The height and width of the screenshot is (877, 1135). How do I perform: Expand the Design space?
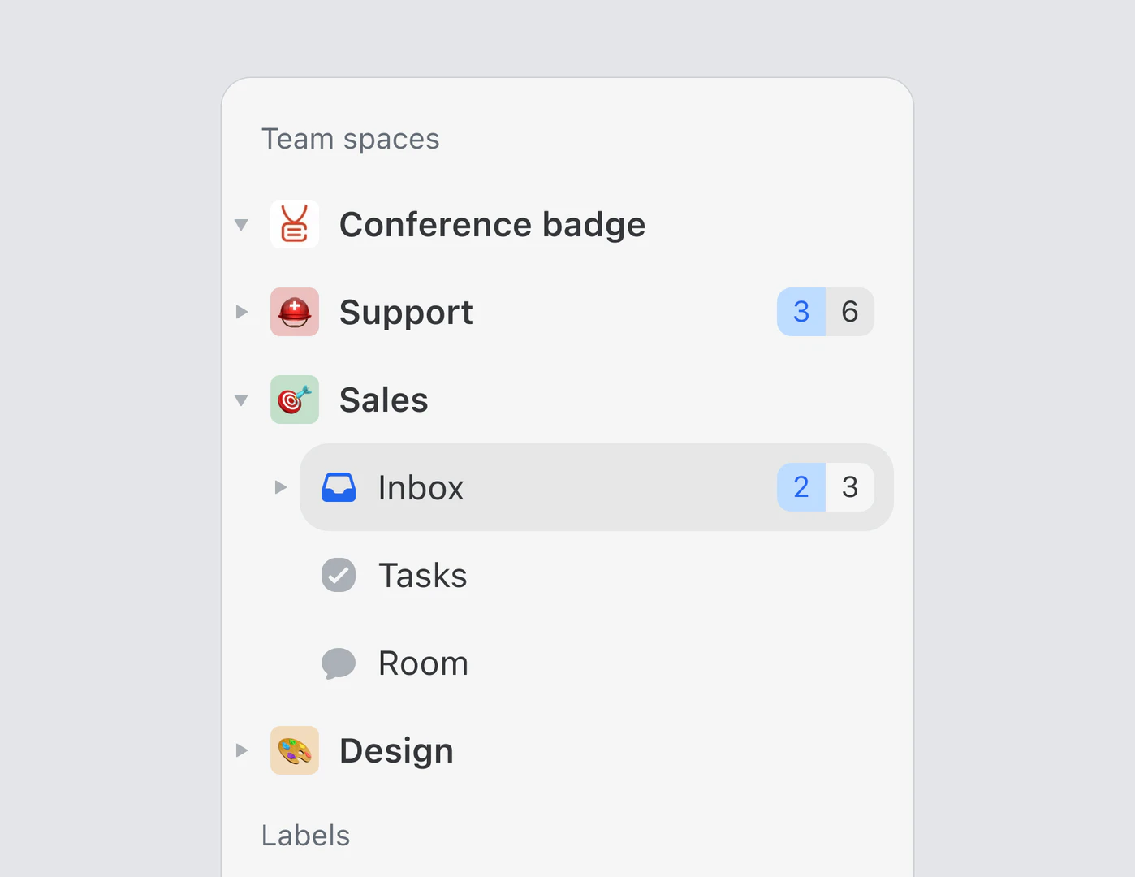241,750
